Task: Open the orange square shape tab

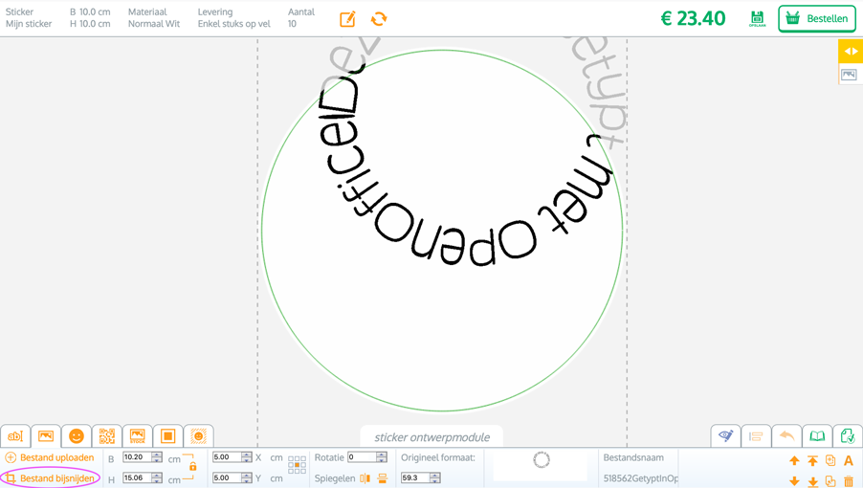Action: click(x=167, y=436)
